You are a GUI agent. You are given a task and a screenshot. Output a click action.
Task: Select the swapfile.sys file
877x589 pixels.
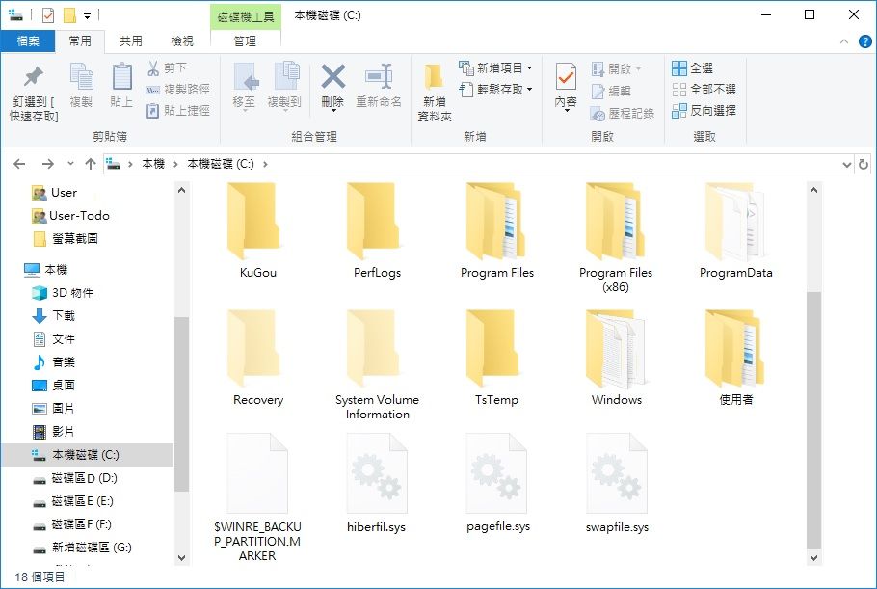617,484
